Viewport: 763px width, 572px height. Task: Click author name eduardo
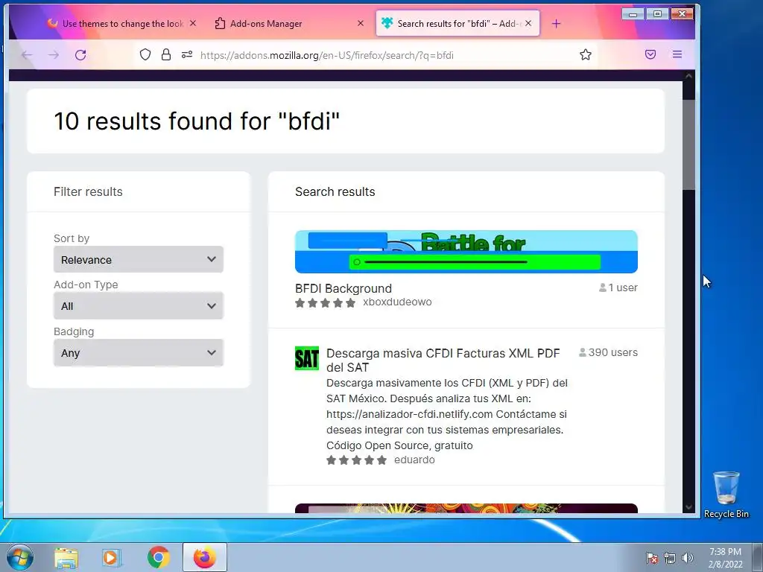[414, 460]
